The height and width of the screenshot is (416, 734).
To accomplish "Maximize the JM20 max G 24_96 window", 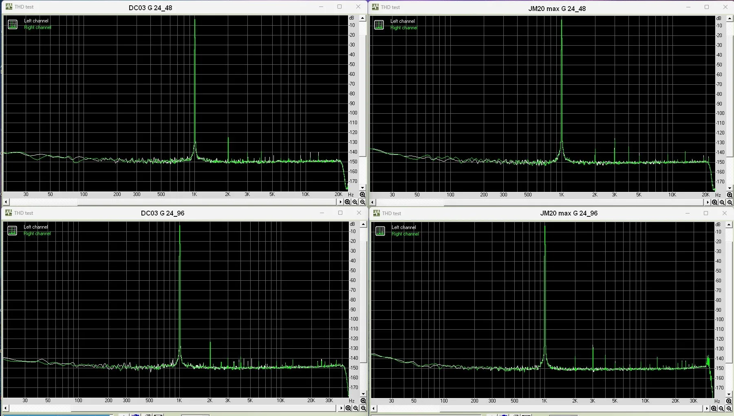I will [x=706, y=213].
